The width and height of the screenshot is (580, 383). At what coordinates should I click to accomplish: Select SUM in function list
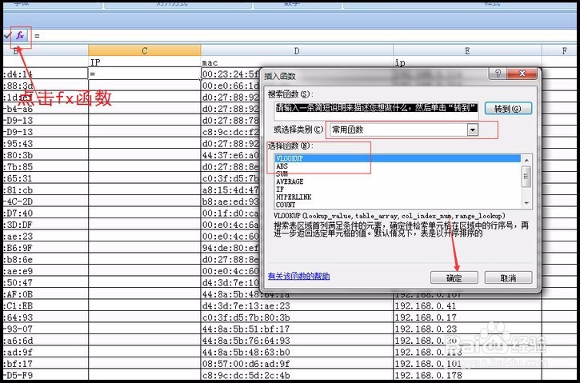click(x=398, y=174)
